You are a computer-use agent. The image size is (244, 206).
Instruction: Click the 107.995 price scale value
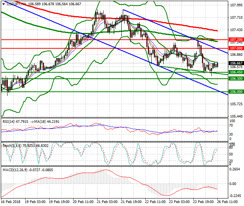[x=236, y=5]
